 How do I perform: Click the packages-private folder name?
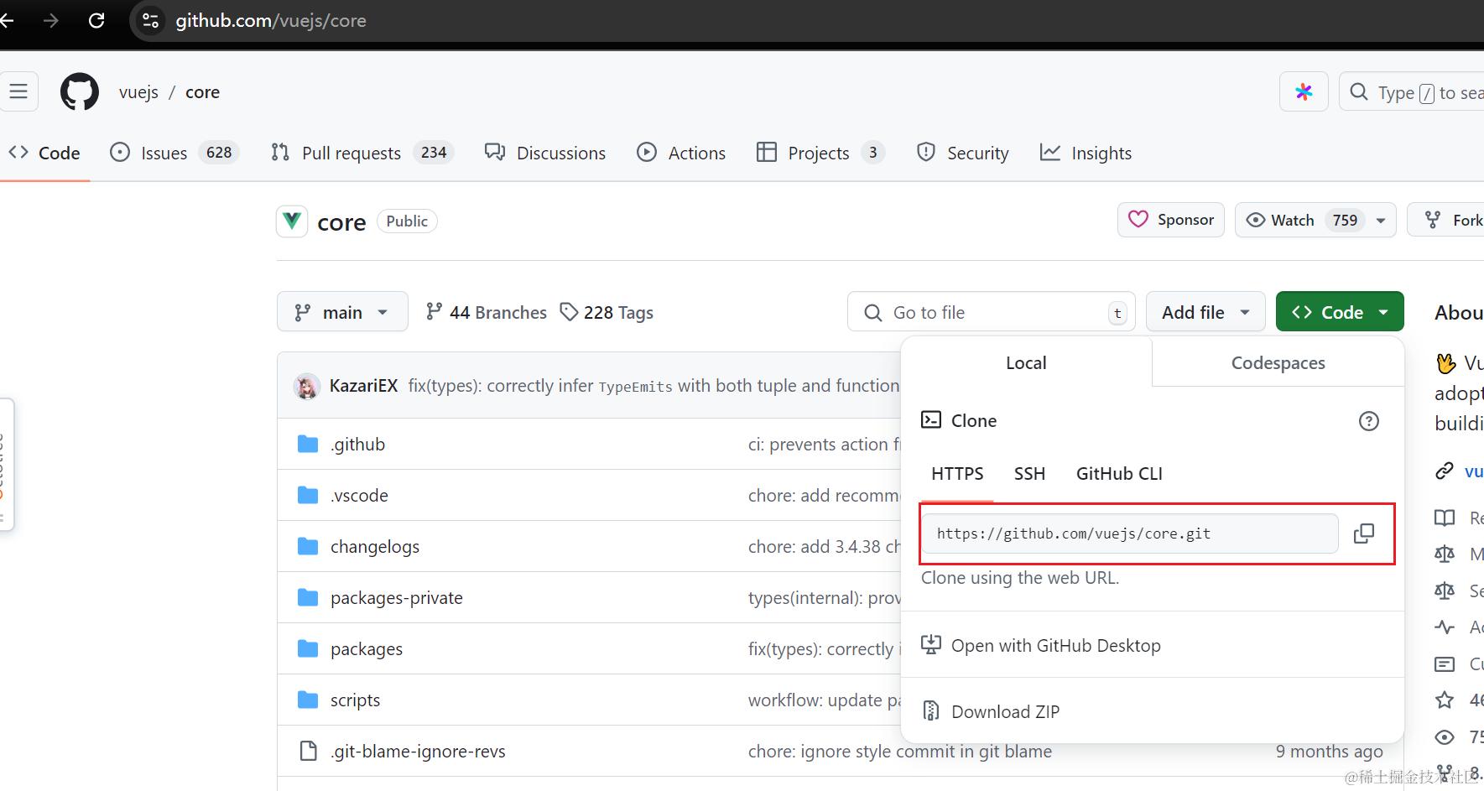(397, 597)
